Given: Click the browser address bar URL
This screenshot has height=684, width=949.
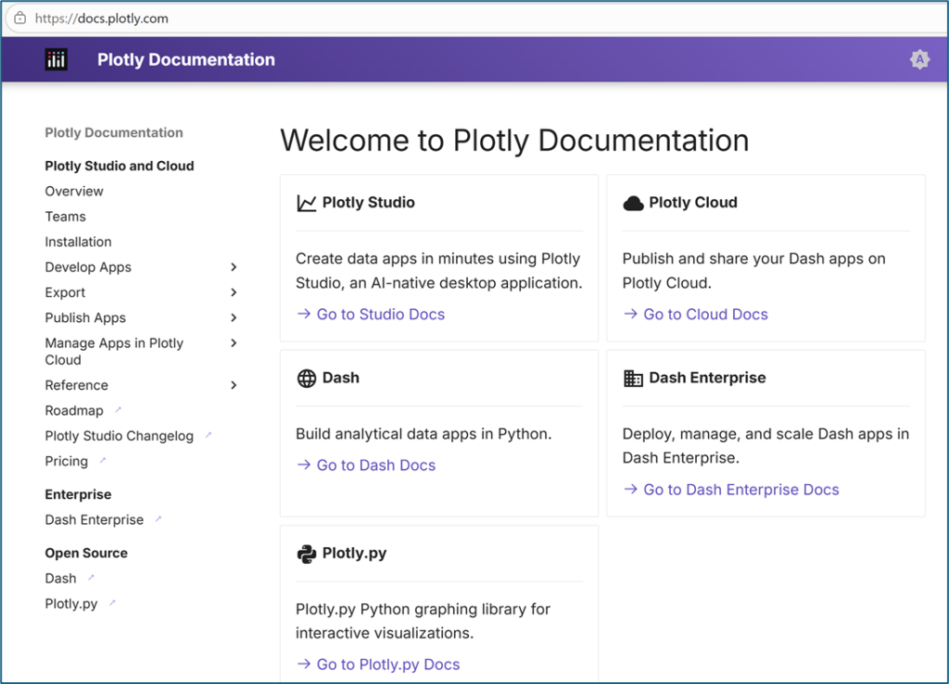Looking at the screenshot, I should [x=102, y=19].
